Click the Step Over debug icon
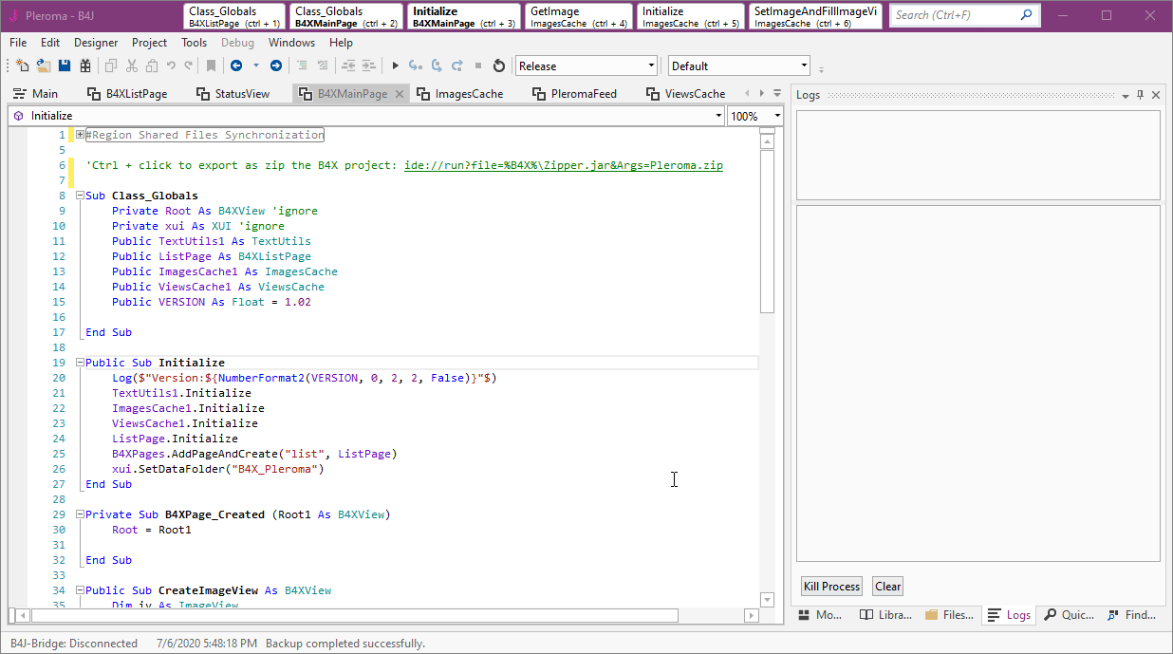The width and height of the screenshot is (1173, 654). pyautogui.click(x=437, y=65)
